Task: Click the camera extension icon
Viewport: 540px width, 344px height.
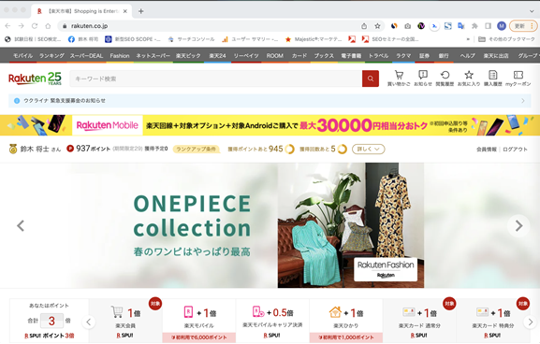Action: [x=407, y=26]
